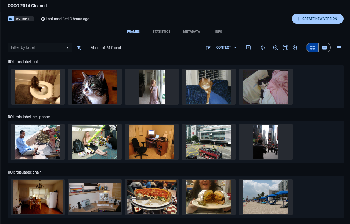
Task: Open the advanced filter options
Action: [x=79, y=47]
